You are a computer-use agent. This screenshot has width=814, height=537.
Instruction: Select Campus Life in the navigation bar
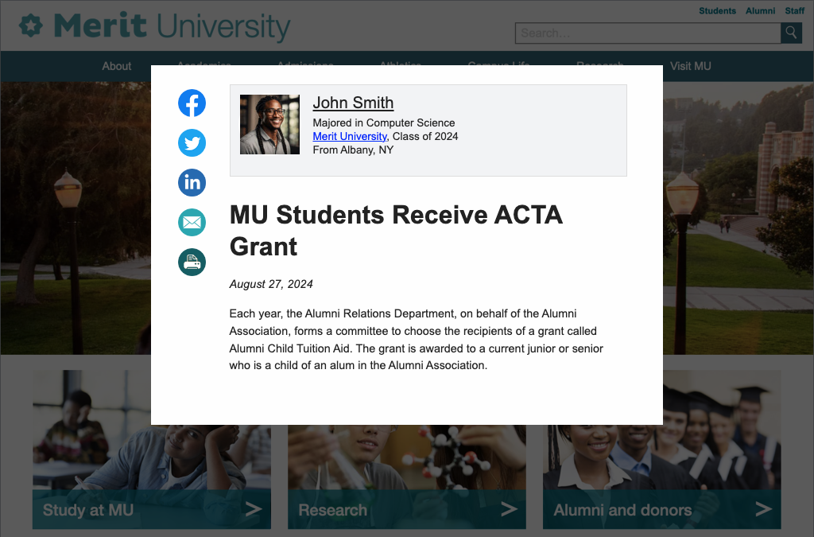click(x=498, y=66)
